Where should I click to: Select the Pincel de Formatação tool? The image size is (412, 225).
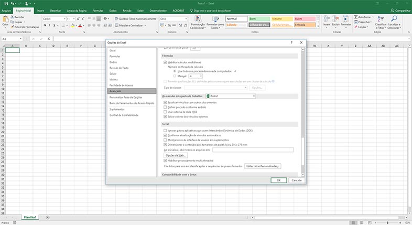click(x=25, y=27)
